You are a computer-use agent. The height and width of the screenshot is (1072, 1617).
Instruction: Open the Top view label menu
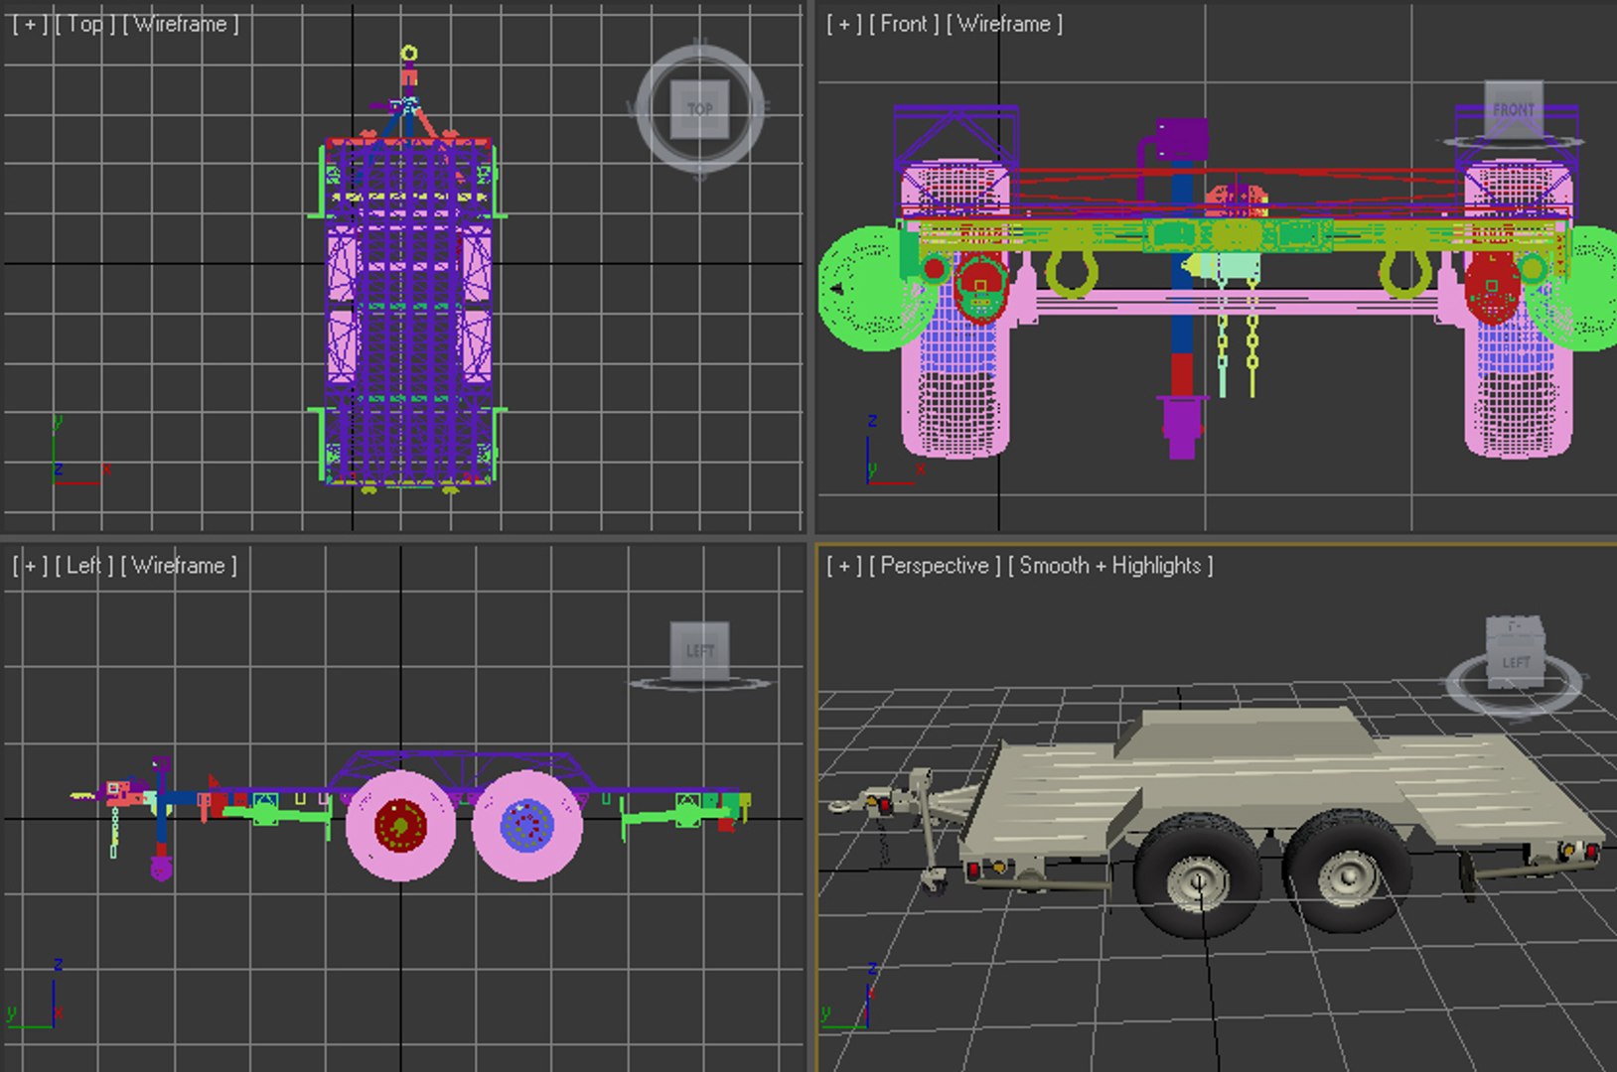84,24
